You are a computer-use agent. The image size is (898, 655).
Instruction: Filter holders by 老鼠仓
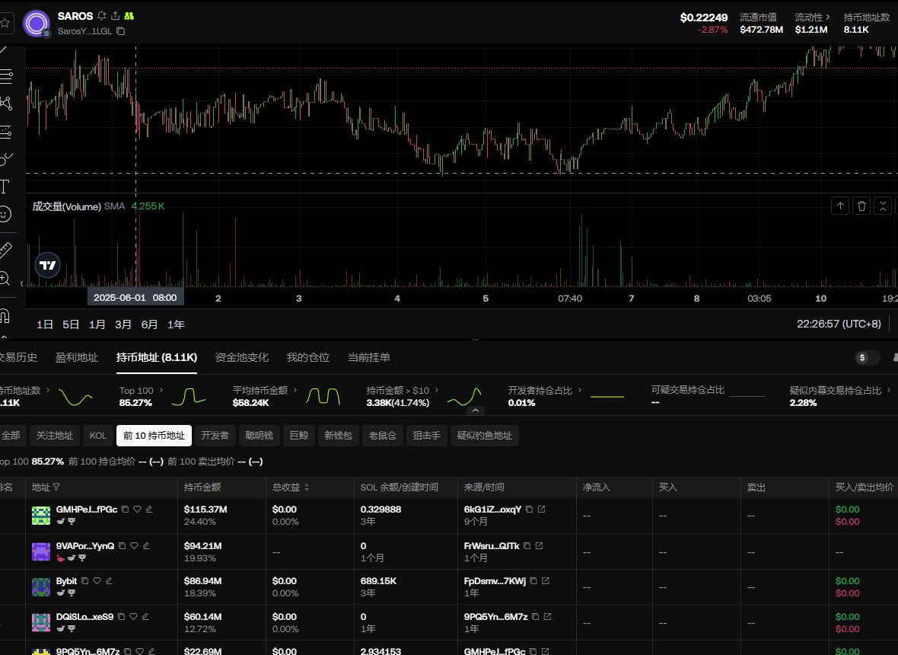click(382, 436)
